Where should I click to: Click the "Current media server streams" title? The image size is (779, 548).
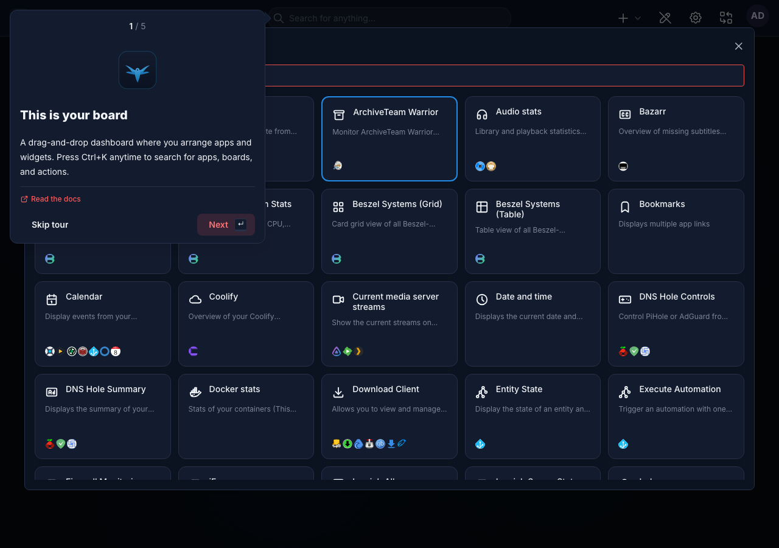[x=396, y=302]
